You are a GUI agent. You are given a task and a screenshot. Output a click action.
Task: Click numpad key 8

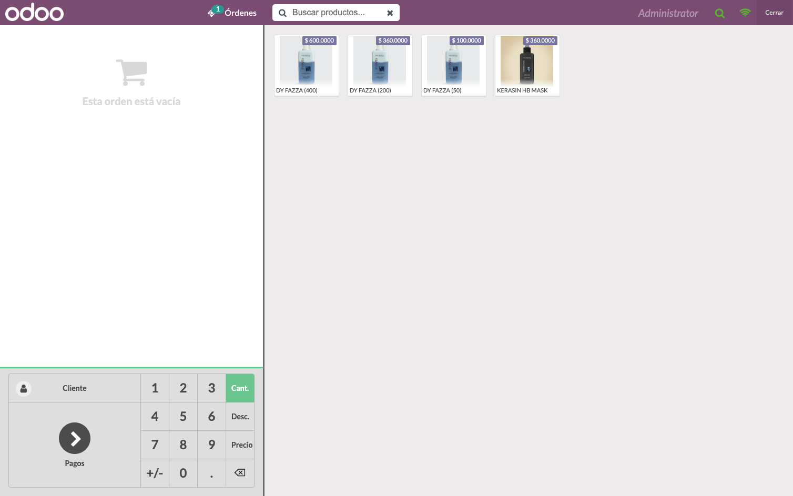(x=184, y=445)
